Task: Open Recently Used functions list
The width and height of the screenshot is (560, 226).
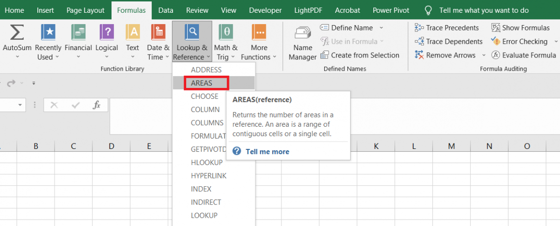Action: (x=48, y=43)
